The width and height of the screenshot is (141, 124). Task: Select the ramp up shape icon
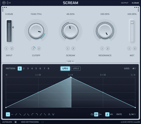point(16,115)
